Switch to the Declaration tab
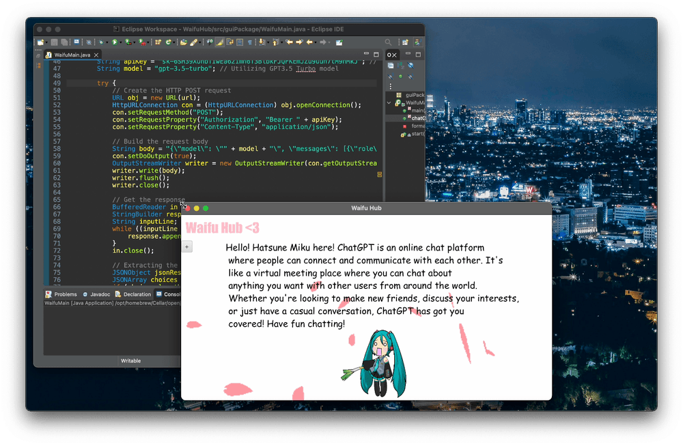 click(133, 294)
